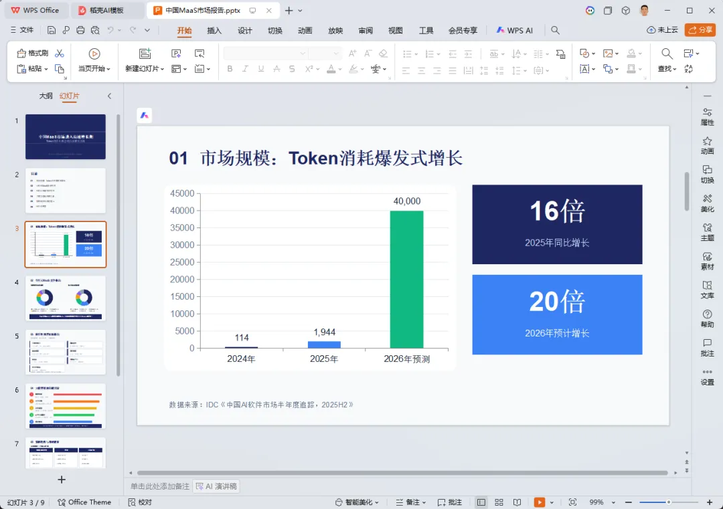This screenshot has width=723, height=509.
Task: Click zoom out minus button
Action: pyautogui.click(x=628, y=502)
